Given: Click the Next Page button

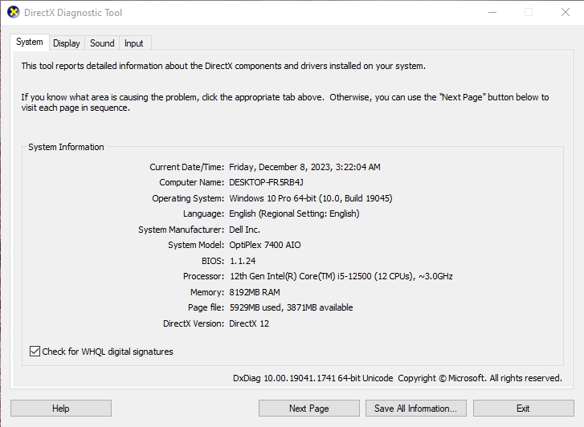Looking at the screenshot, I should [x=308, y=409].
